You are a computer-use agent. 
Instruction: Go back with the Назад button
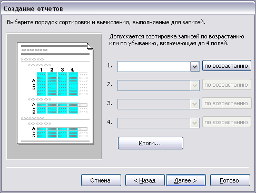[145, 180]
